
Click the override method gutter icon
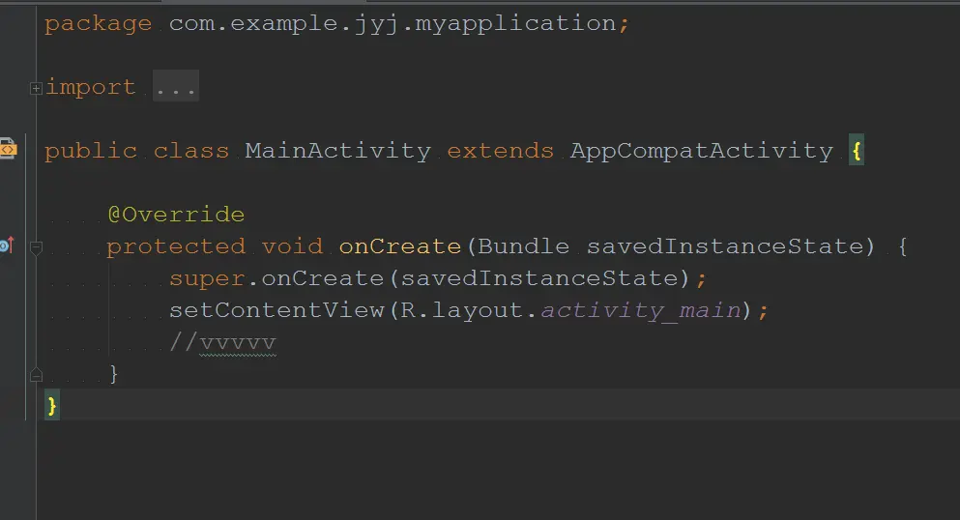tap(8, 246)
